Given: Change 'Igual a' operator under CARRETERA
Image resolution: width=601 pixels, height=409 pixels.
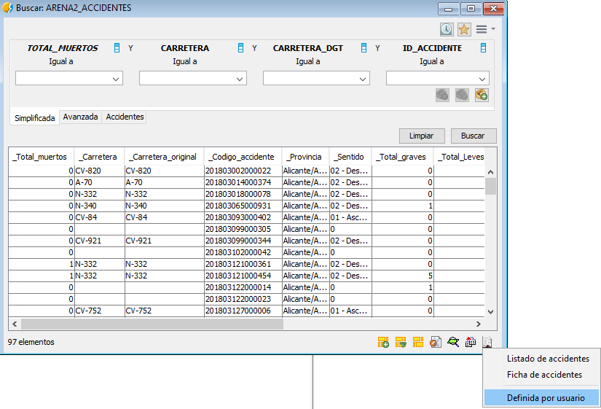Looking at the screenshot, I should click(x=185, y=61).
